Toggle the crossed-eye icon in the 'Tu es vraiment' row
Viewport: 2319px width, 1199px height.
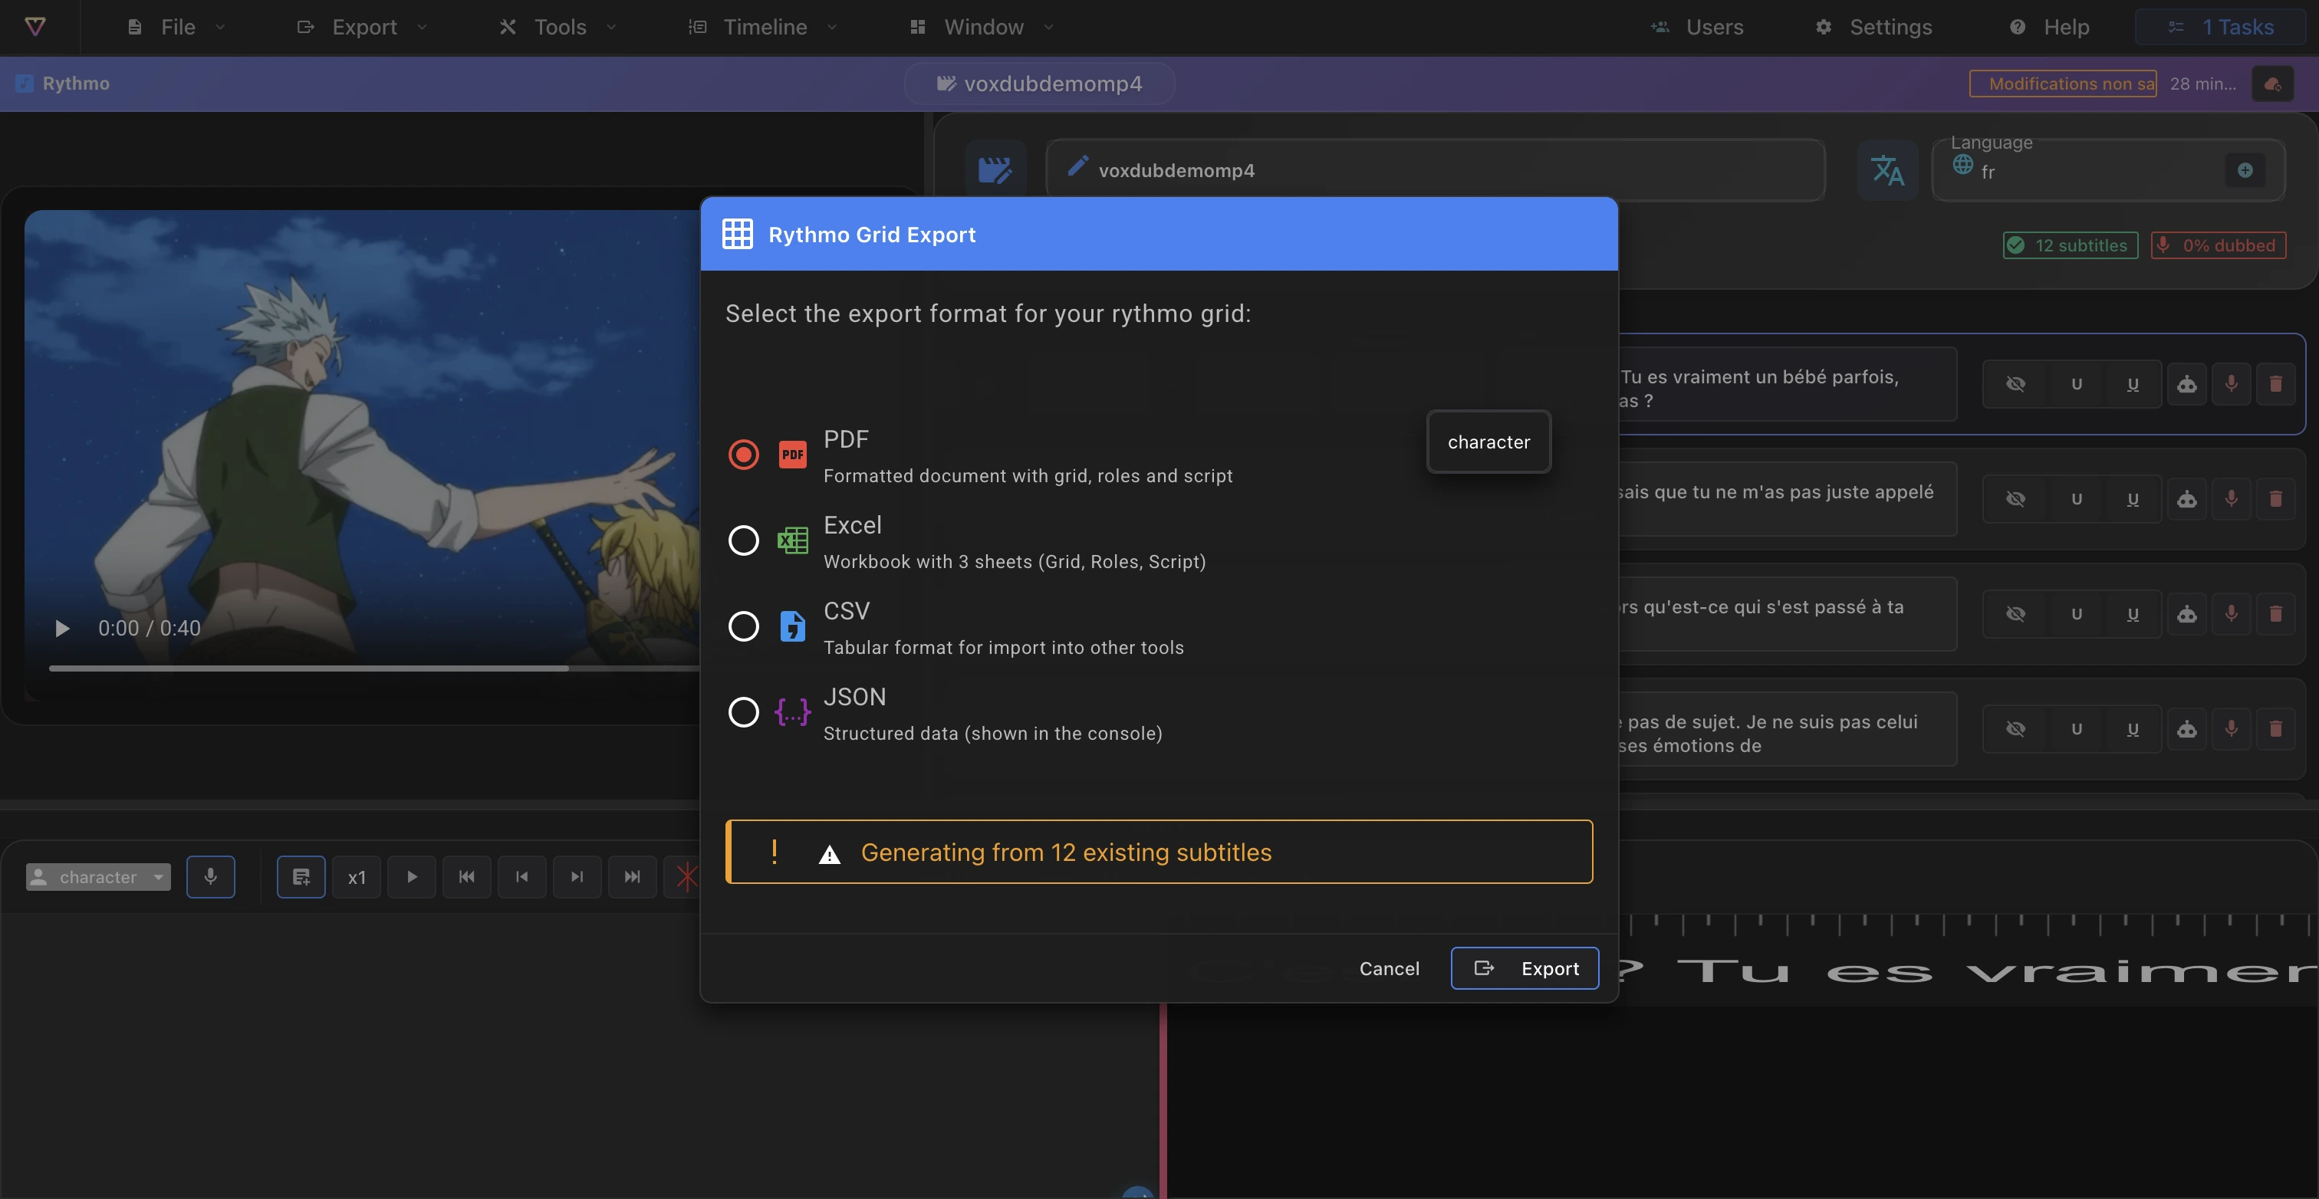tap(2015, 384)
